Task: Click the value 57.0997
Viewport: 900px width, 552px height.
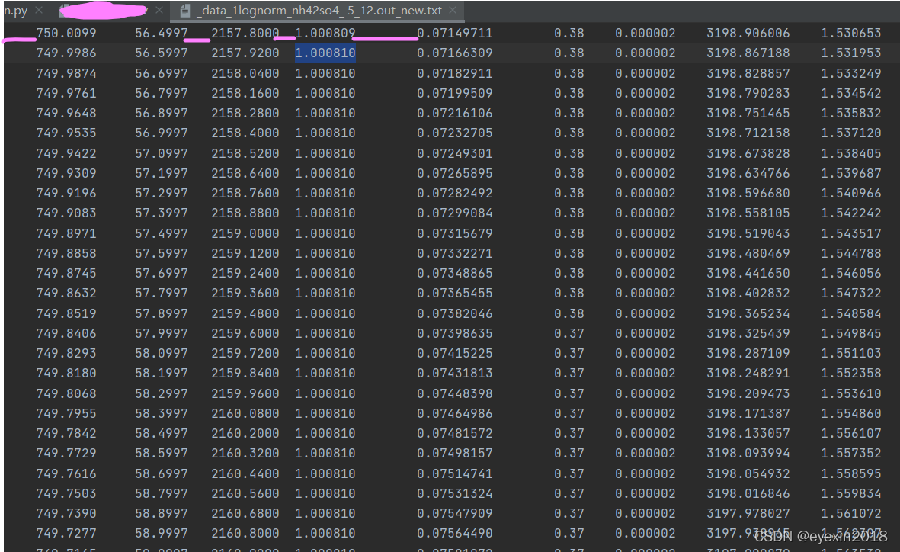Action: click(x=162, y=153)
